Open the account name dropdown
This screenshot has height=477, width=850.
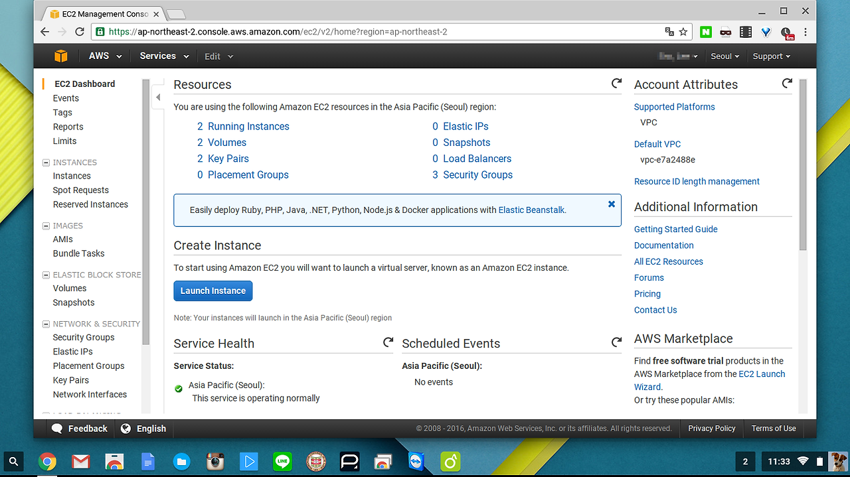point(677,56)
